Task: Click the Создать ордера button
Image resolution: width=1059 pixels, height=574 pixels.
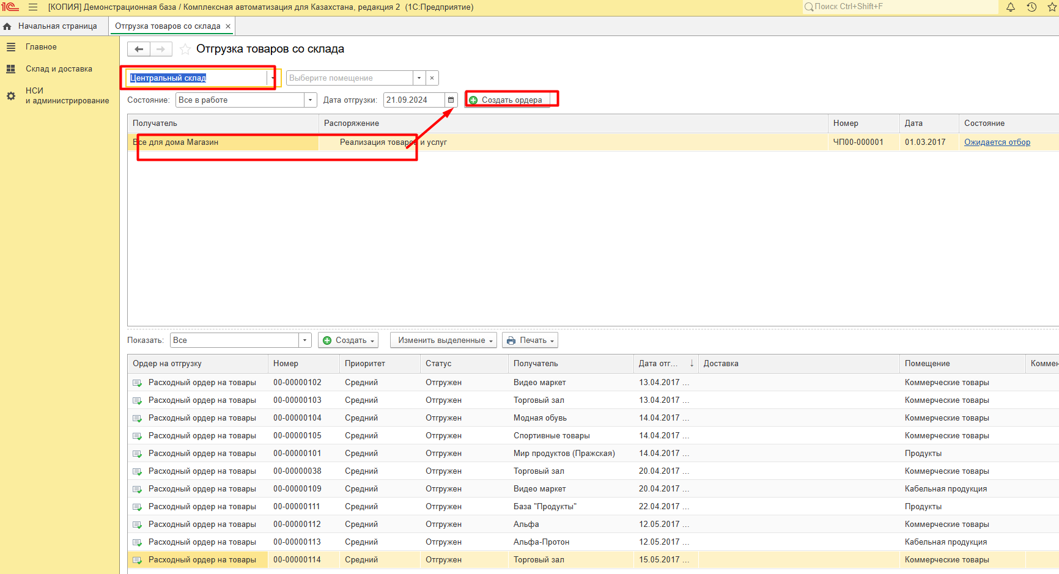Action: (506, 100)
